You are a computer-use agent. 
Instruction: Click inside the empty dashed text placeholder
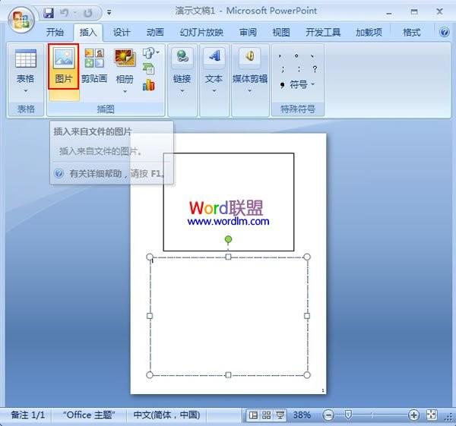click(228, 316)
